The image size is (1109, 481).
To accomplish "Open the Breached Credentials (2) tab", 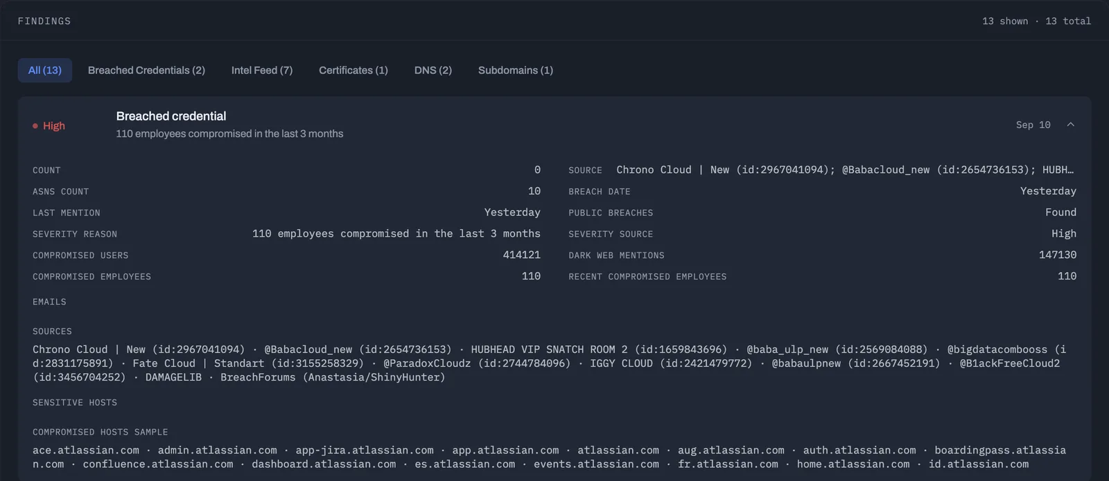I will 146,70.
